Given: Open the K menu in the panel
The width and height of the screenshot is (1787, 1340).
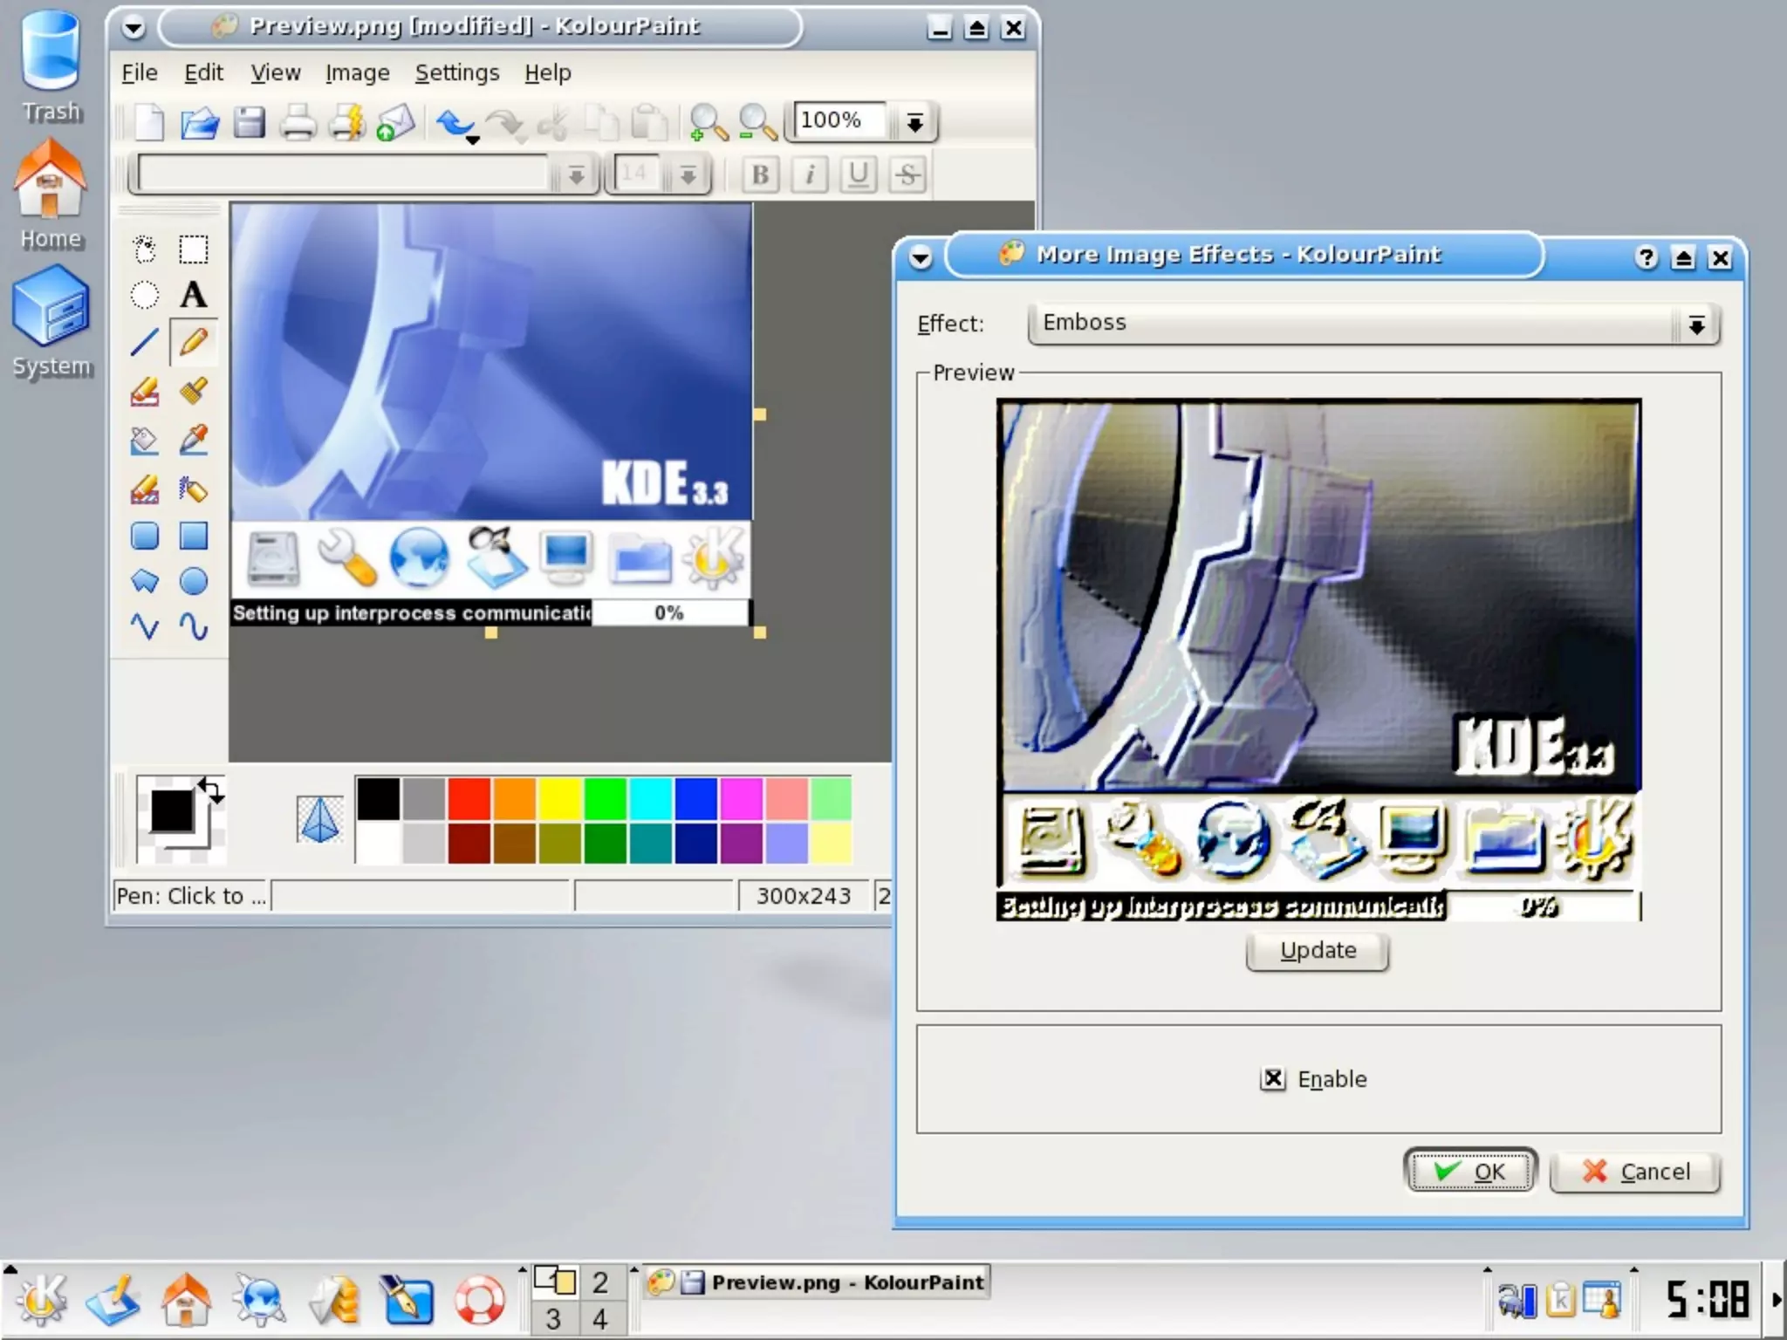Looking at the screenshot, I should [41, 1302].
